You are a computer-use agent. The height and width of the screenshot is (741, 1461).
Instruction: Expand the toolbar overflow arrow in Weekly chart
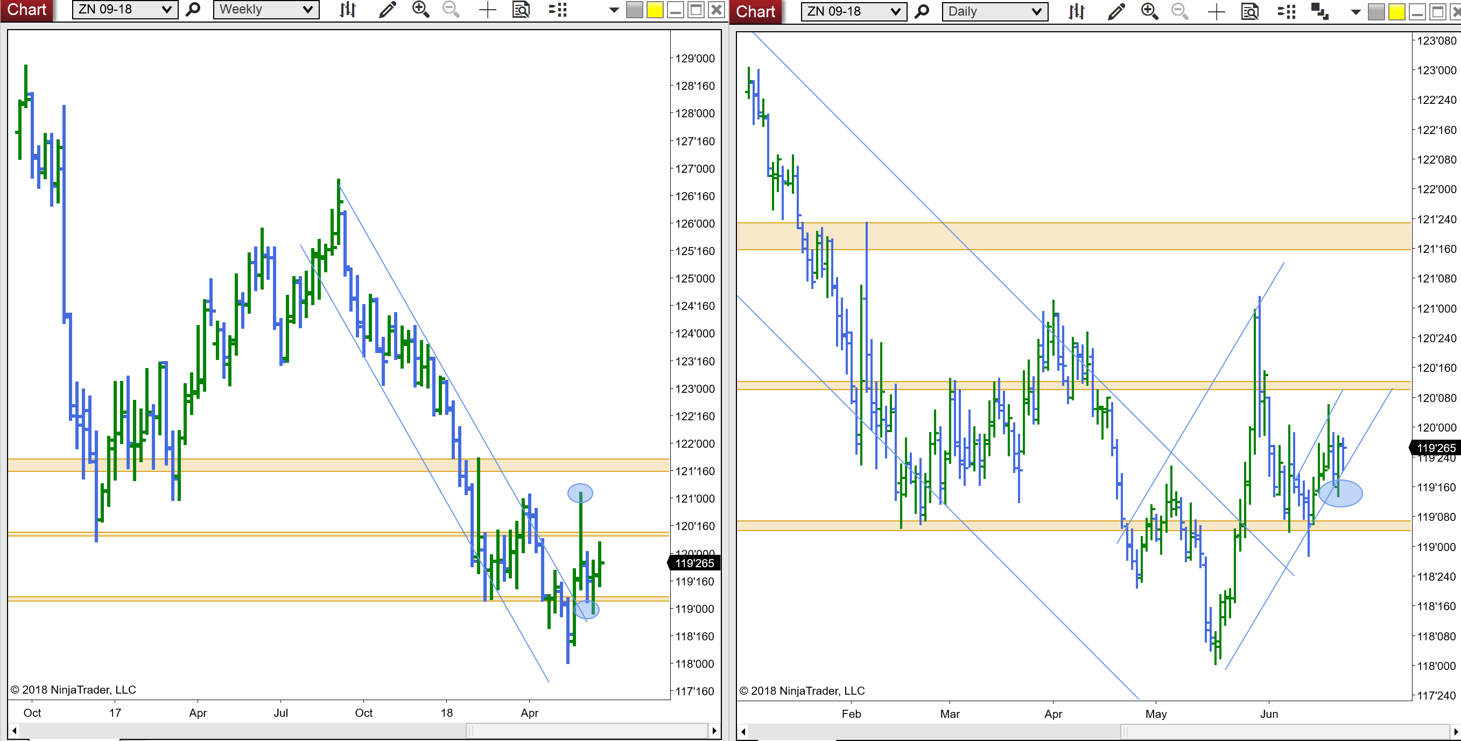[614, 10]
